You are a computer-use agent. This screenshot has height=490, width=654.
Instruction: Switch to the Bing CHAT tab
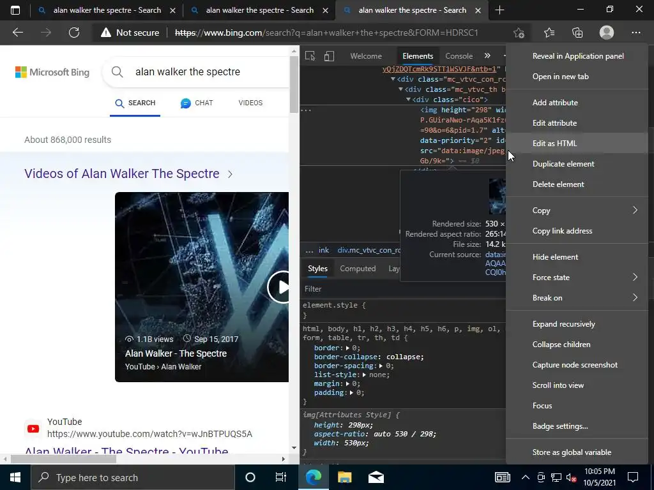(x=197, y=103)
